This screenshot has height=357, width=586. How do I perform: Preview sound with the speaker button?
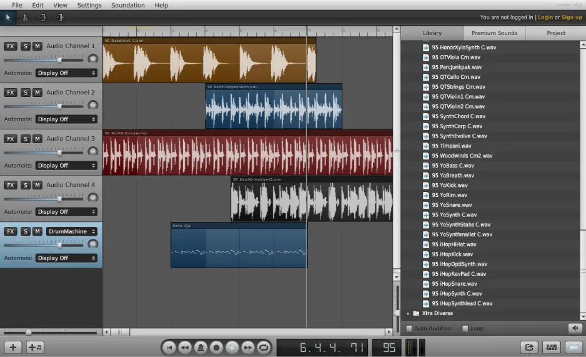click(574, 328)
